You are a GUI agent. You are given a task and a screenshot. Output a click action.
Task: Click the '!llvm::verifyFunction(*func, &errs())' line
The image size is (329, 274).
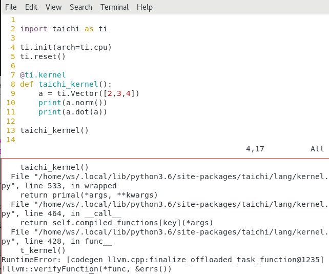coord(87,269)
